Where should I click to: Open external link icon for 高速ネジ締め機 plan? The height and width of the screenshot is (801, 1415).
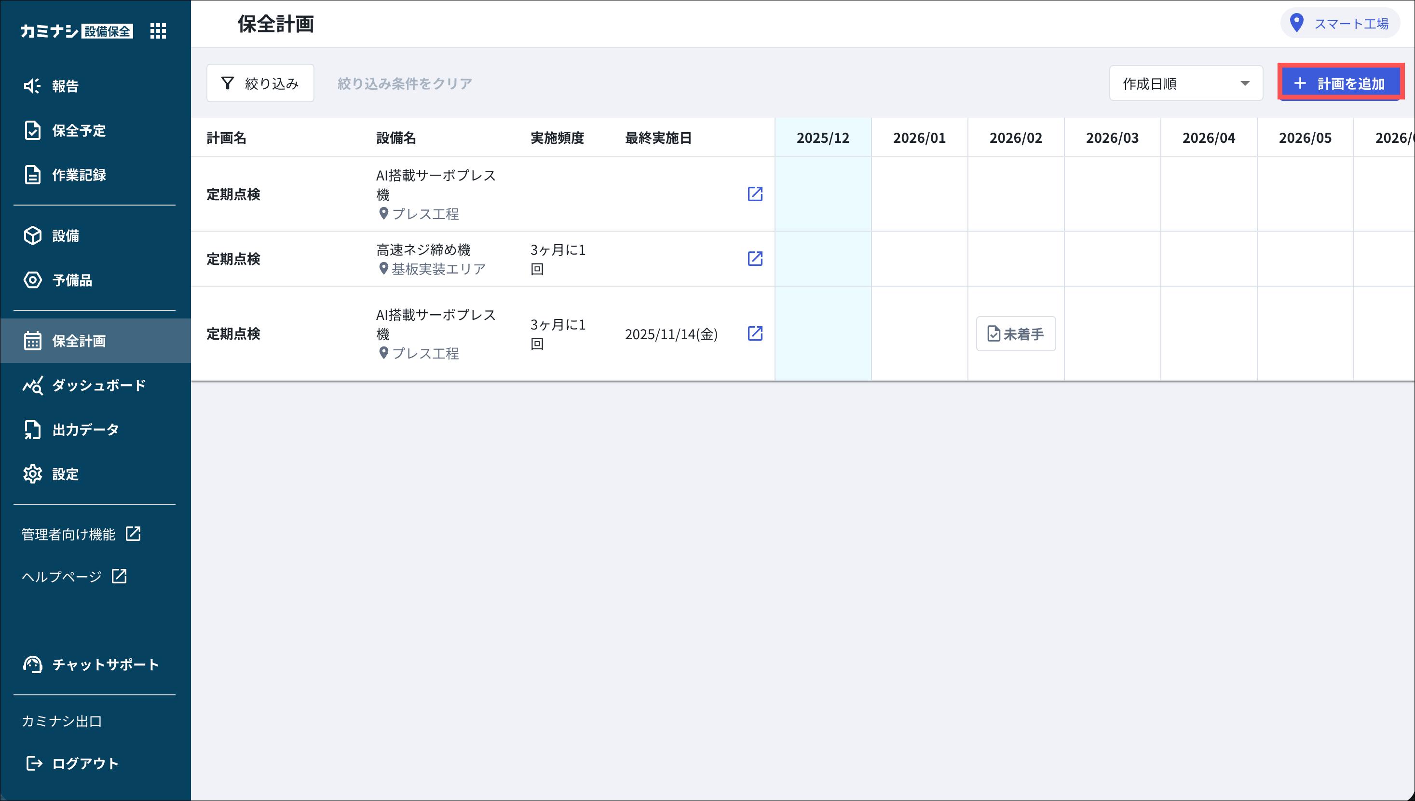[755, 259]
